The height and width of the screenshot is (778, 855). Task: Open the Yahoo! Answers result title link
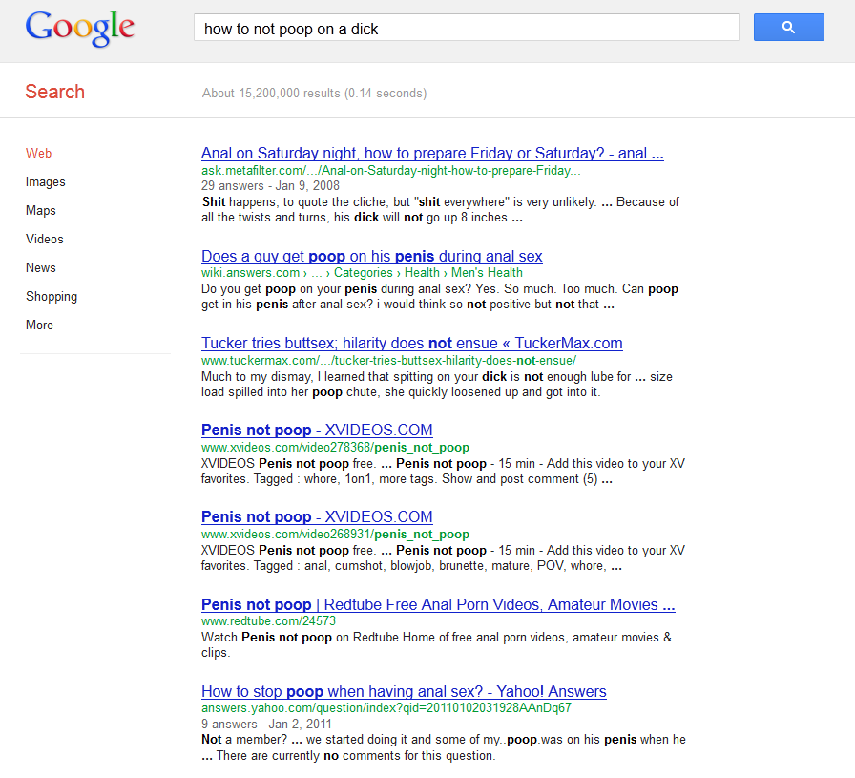tap(404, 691)
